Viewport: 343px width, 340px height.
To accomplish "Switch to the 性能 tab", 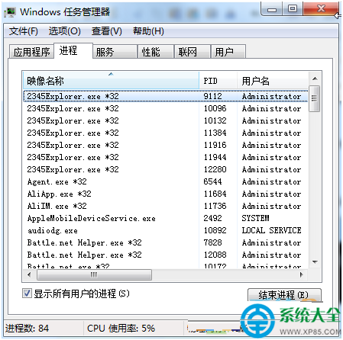I will click(156, 52).
